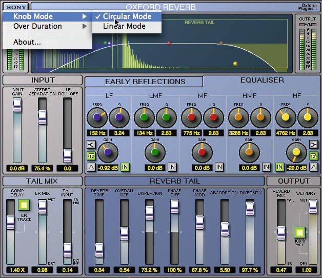Toggle the HF 12 dB slope button
This screenshot has width=322, height=278.
tap(313, 156)
